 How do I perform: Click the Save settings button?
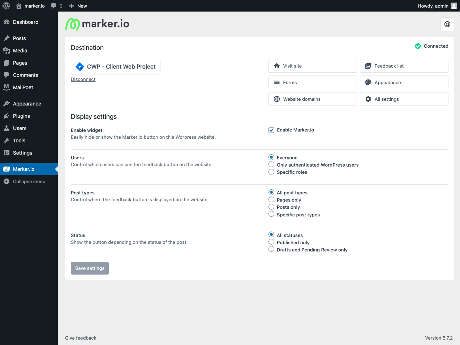pyautogui.click(x=90, y=268)
